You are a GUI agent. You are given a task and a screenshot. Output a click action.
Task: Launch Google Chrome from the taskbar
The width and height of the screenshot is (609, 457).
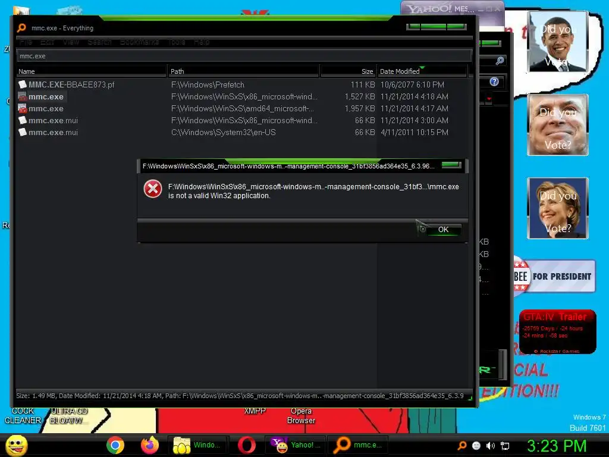click(x=115, y=445)
